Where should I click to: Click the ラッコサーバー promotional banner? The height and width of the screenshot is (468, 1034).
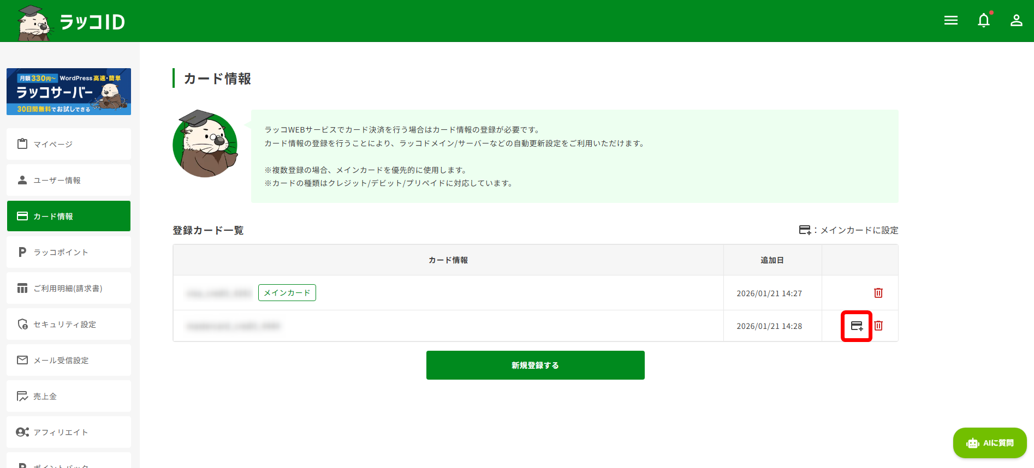pos(69,92)
